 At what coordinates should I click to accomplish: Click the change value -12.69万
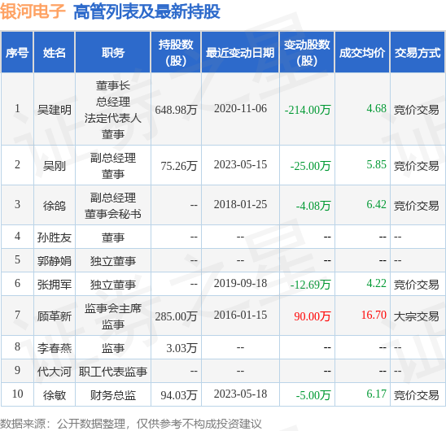coord(311,285)
